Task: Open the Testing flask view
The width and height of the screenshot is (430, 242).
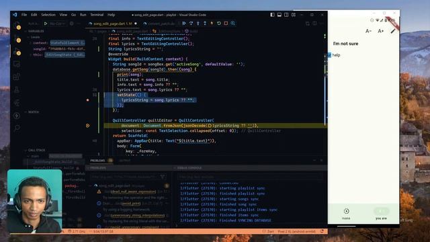Action: pos(17,89)
